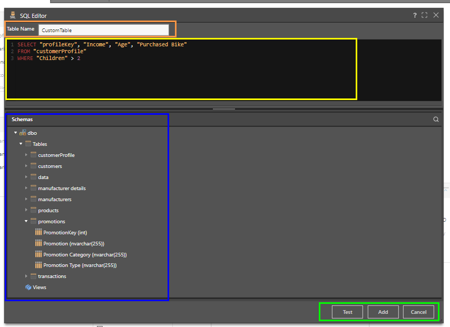Collapse the promotions table node
Viewport: 450px width, 327px height.
click(26, 221)
